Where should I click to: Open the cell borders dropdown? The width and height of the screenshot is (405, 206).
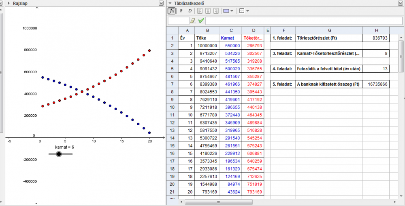tap(244, 11)
